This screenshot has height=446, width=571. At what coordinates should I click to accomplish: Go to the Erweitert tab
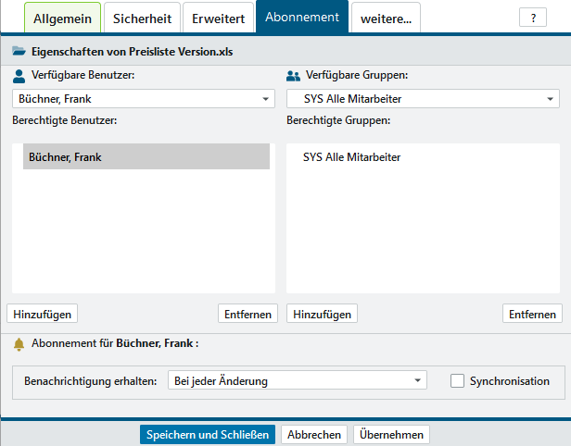click(218, 19)
